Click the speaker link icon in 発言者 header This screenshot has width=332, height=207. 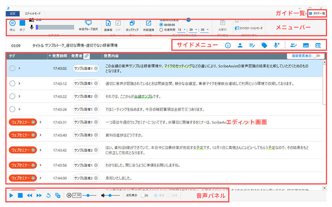click(x=87, y=56)
